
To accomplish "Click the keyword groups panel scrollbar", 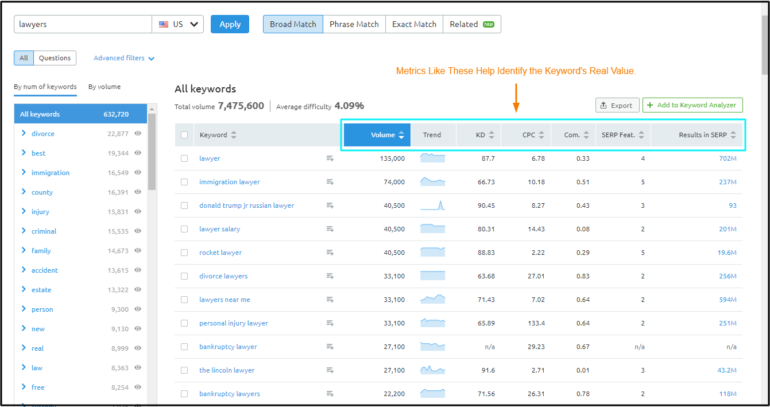I will tap(152, 152).
